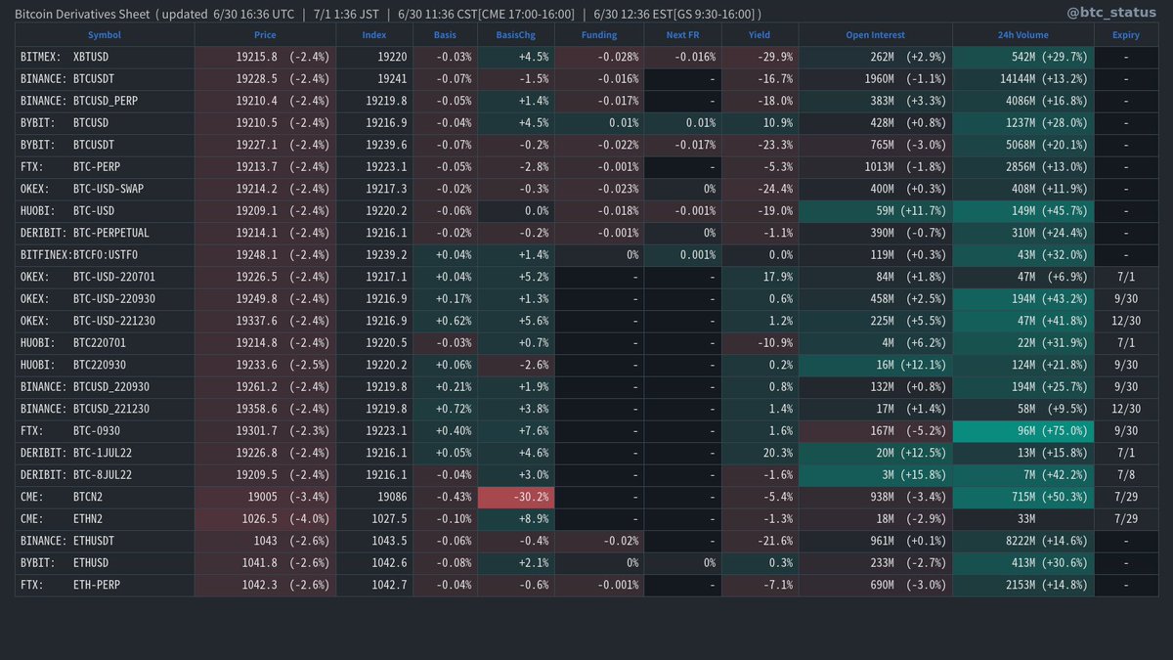Screen dimensions: 1173x660
Task: Open the @btc_status profile link
Action: pos(1111,13)
